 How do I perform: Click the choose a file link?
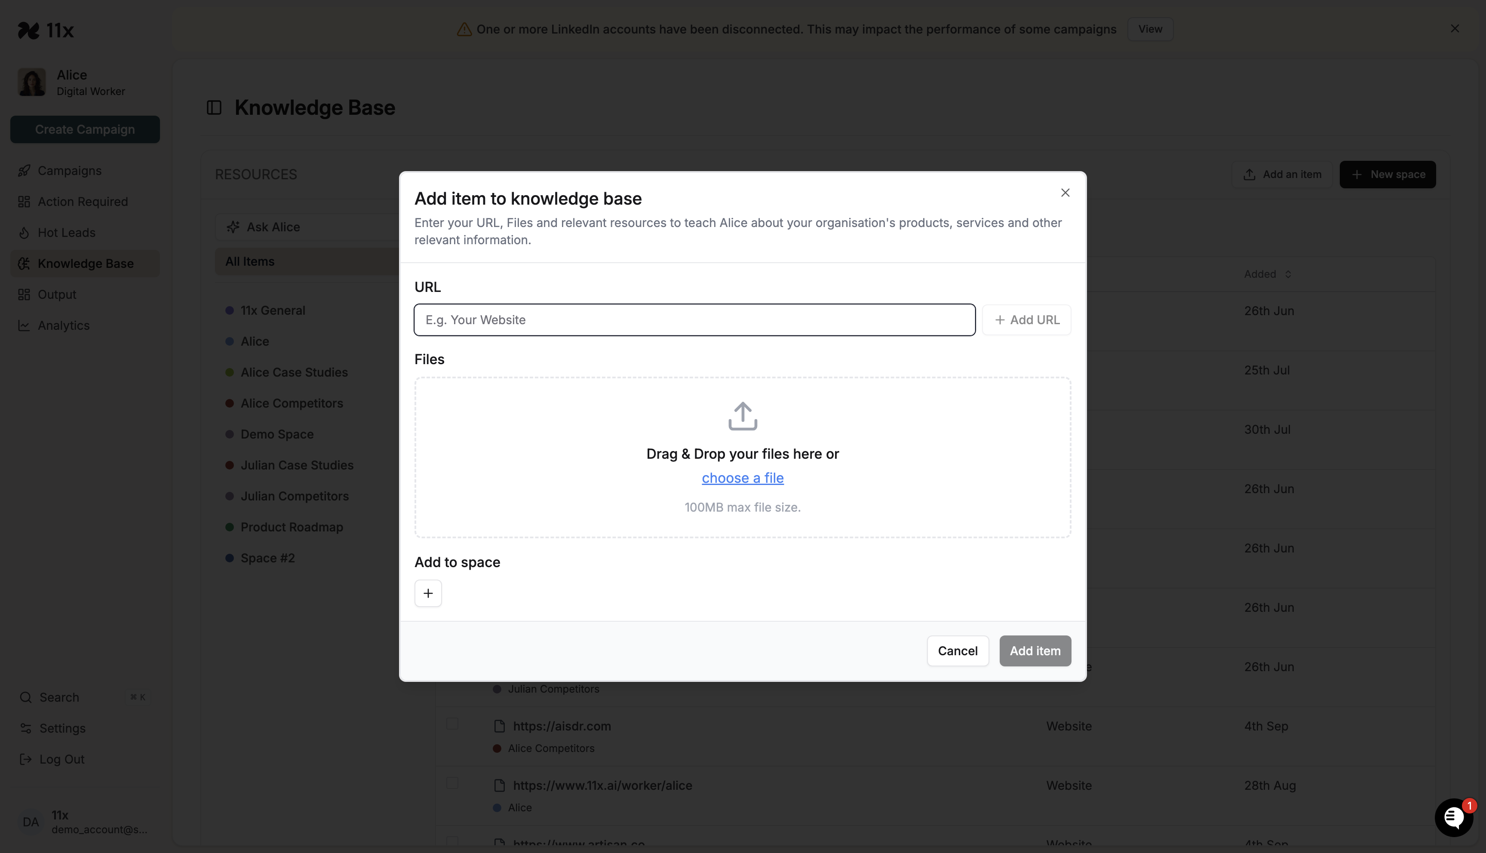tap(742, 478)
